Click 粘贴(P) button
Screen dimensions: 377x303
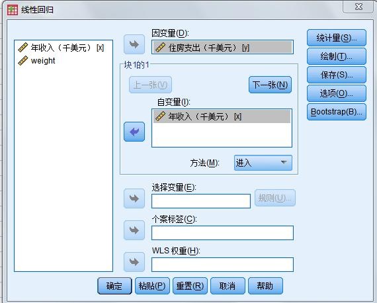point(152,286)
